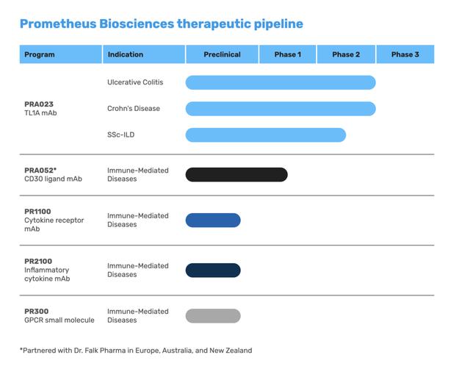The width and height of the screenshot is (470, 366).
Task: Click the Program column header
Action: (61, 54)
